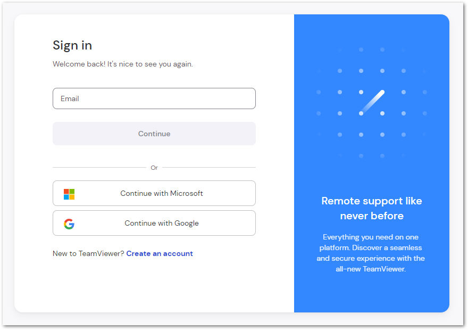Click the "never before" line of the headline
Image resolution: width=468 pixels, height=330 pixels.
(x=372, y=216)
